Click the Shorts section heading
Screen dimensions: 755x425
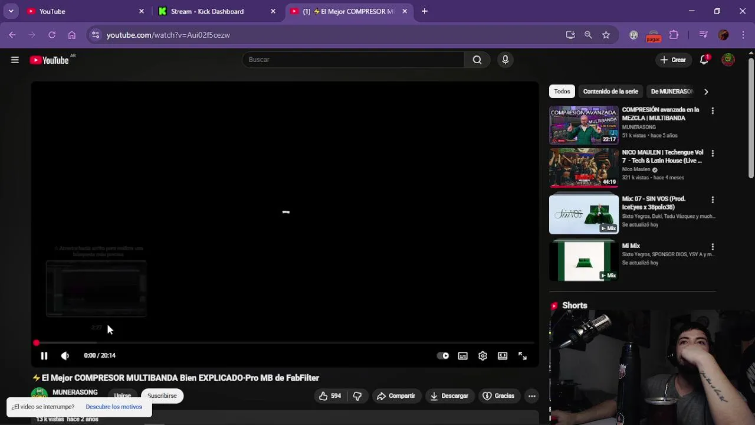(575, 306)
